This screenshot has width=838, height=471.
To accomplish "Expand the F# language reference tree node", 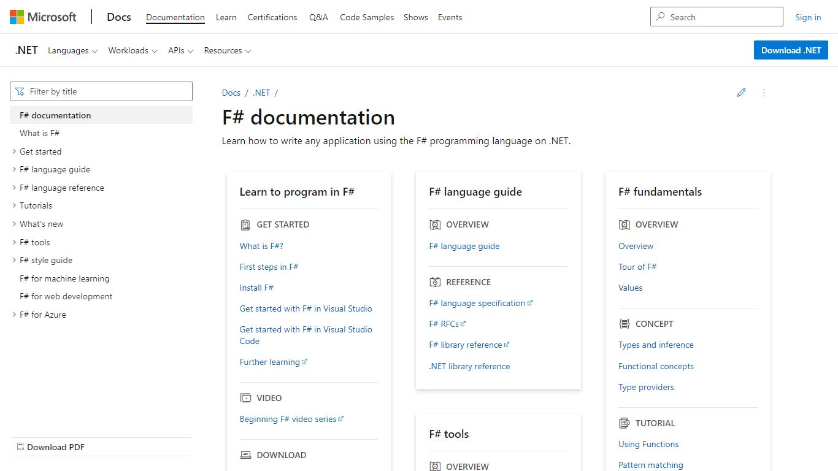I will click(14, 188).
